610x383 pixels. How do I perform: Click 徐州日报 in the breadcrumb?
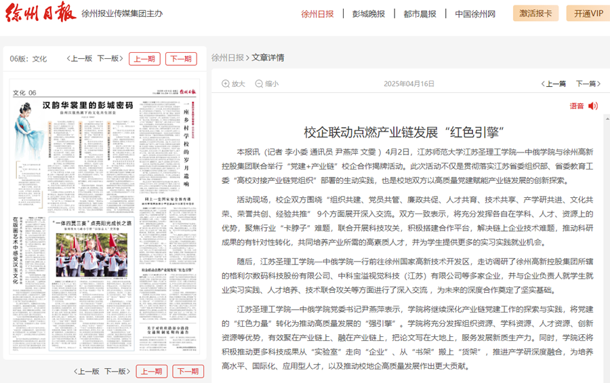[227, 58]
